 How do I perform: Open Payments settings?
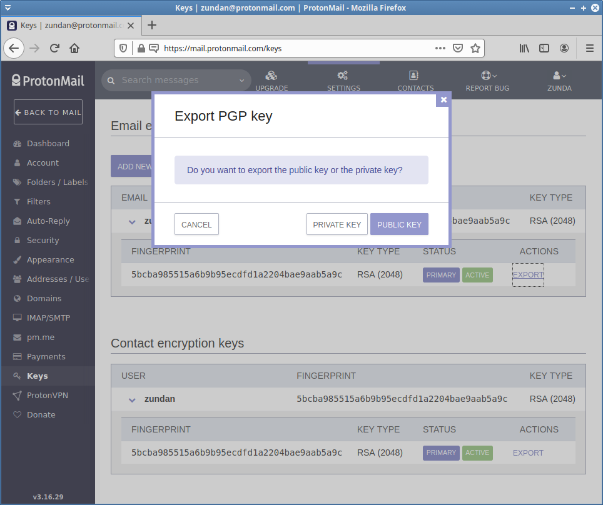(48, 357)
